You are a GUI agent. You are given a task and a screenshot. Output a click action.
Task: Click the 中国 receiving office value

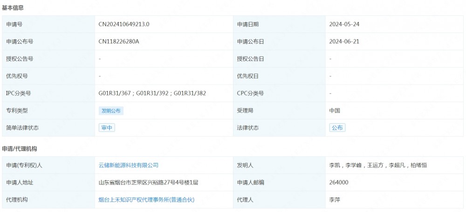tap(335, 111)
